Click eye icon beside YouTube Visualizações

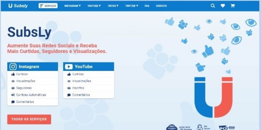pyautogui.click(x=69, y=81)
